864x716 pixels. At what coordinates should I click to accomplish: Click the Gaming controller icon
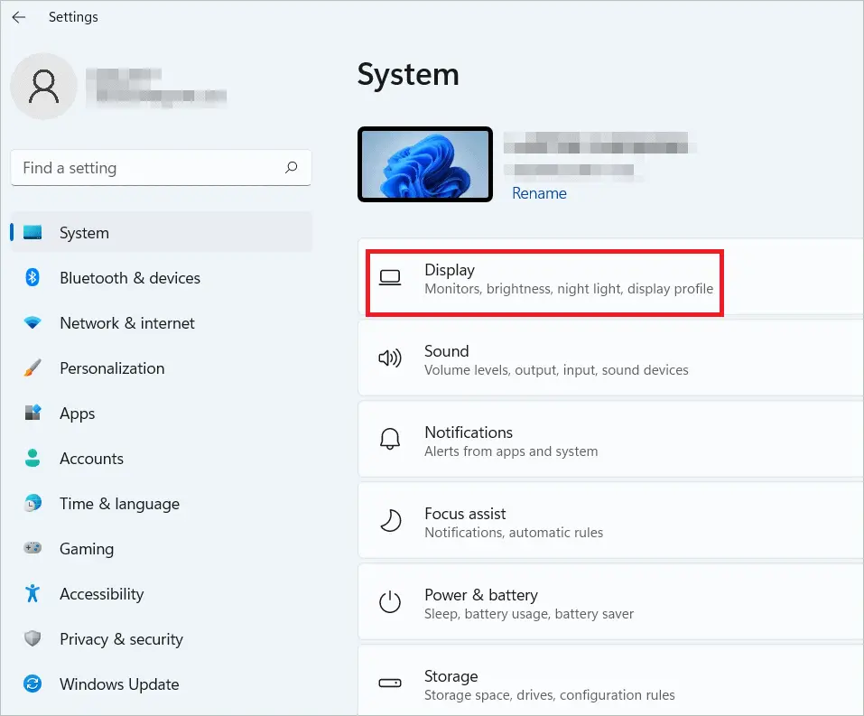click(x=33, y=549)
